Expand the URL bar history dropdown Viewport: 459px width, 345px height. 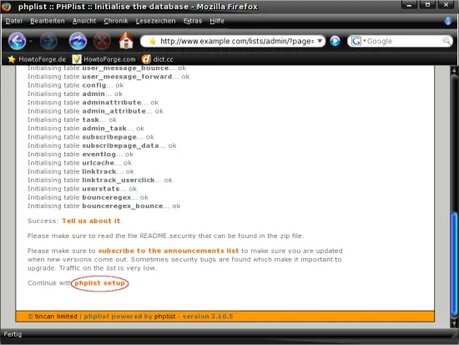(320, 41)
